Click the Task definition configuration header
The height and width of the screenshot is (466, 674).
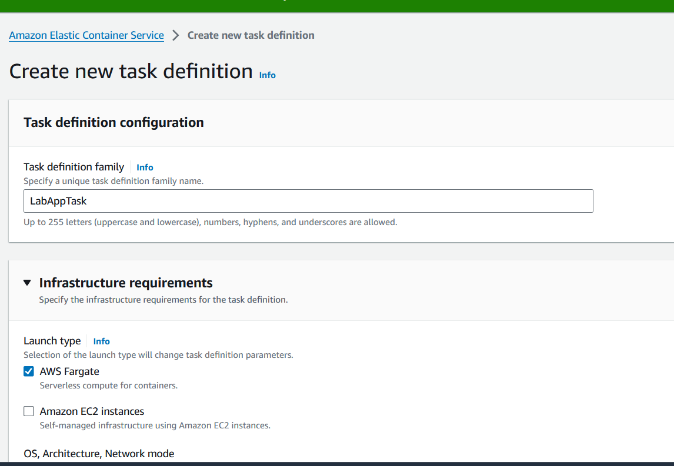pyautogui.click(x=114, y=122)
